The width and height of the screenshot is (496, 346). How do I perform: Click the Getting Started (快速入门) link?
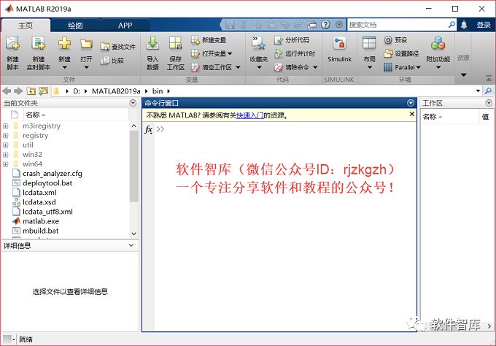[250, 115]
